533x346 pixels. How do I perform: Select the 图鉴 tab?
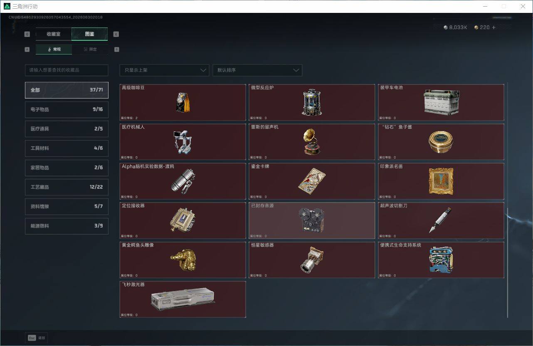(90, 34)
